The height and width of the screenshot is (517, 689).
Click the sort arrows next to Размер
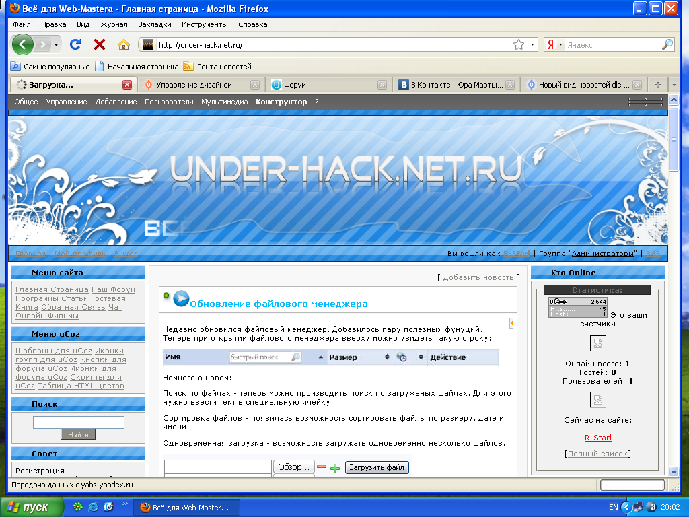[x=387, y=357]
